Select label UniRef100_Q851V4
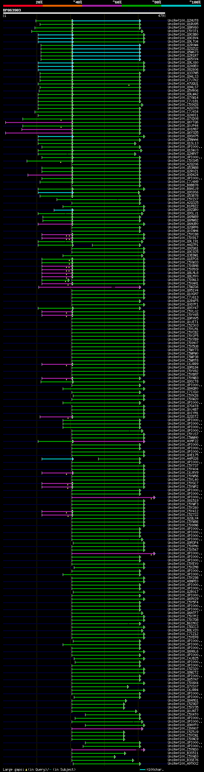The image size is (204, 772). click(x=183, y=291)
